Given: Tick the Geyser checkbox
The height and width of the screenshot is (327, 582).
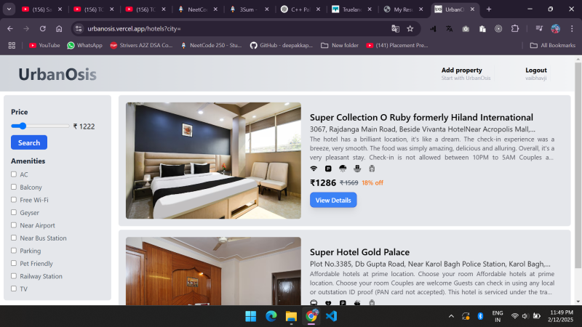Looking at the screenshot, I should [x=14, y=212].
